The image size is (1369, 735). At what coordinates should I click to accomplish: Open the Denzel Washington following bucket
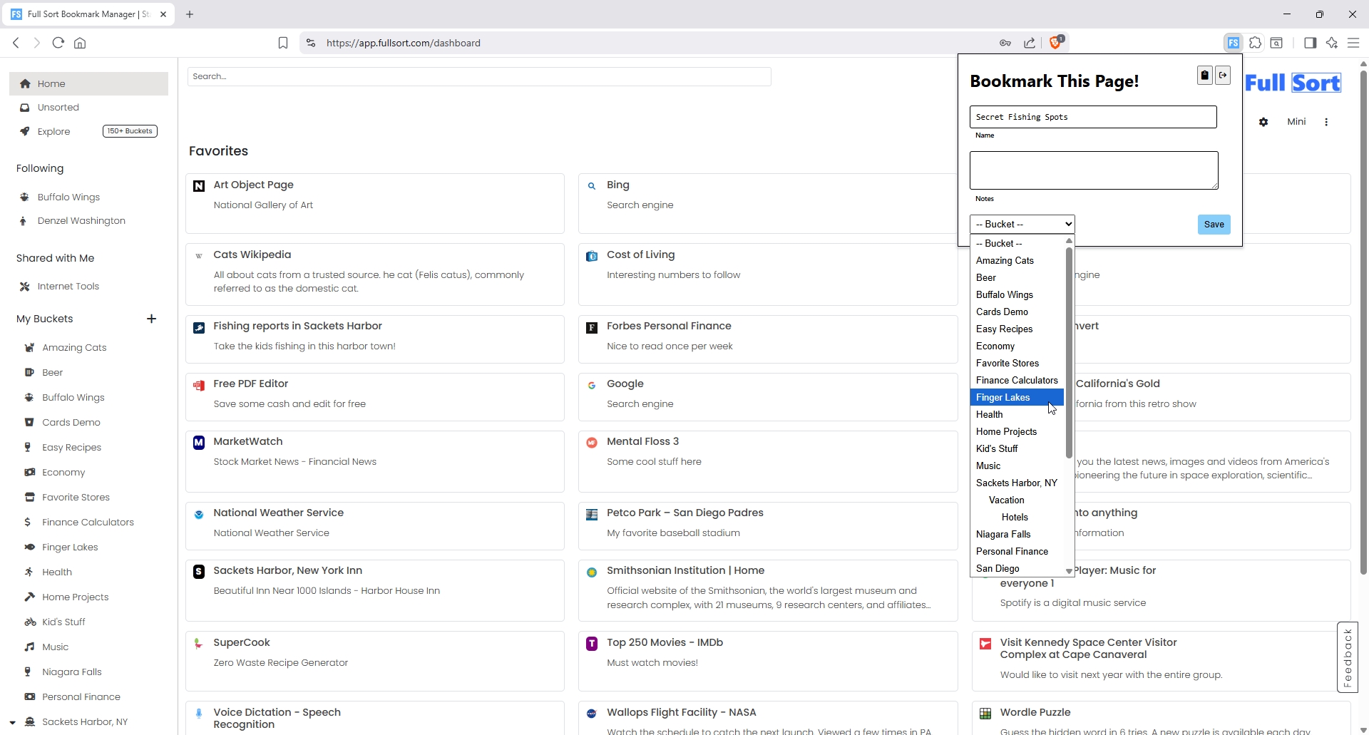[81, 220]
